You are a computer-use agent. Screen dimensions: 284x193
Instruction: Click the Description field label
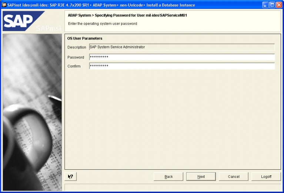click(77, 47)
